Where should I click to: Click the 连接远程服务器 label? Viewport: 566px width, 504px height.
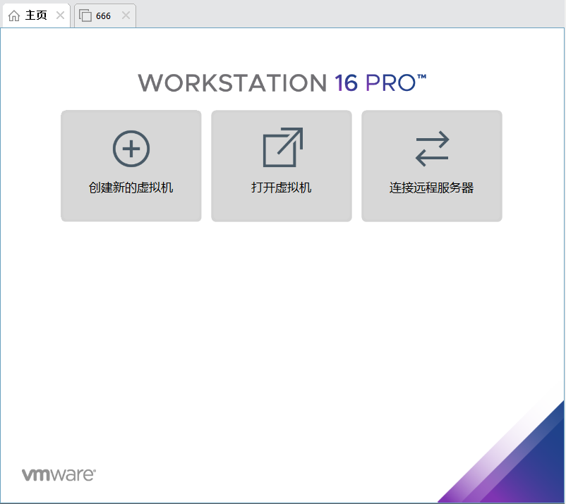click(432, 188)
